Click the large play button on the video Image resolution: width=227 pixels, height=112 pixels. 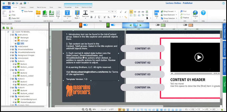(x=199, y=57)
